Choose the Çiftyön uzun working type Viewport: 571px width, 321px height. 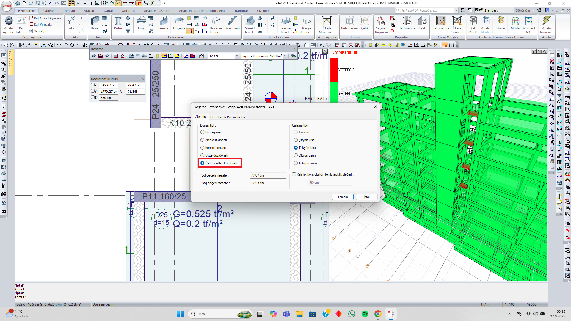pyautogui.click(x=296, y=155)
